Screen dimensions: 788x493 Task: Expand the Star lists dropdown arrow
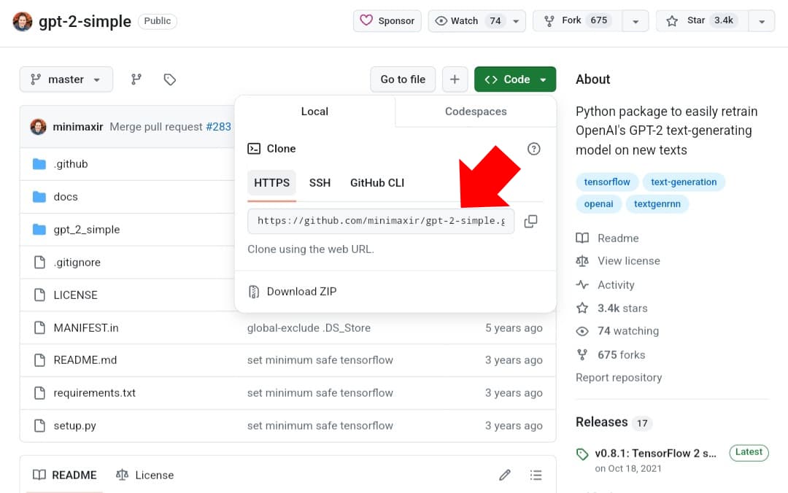[x=761, y=21]
